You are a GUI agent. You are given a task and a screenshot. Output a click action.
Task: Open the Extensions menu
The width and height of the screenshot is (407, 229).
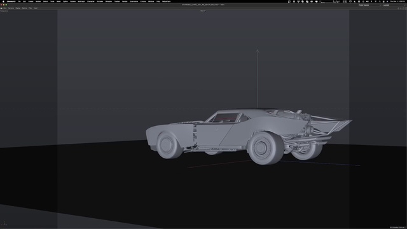pos(134,1)
